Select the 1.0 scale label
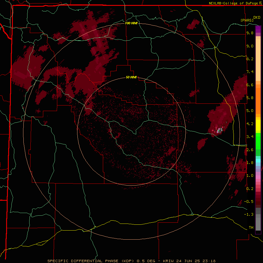Viewport: 263px width, 263px height. (250, 176)
